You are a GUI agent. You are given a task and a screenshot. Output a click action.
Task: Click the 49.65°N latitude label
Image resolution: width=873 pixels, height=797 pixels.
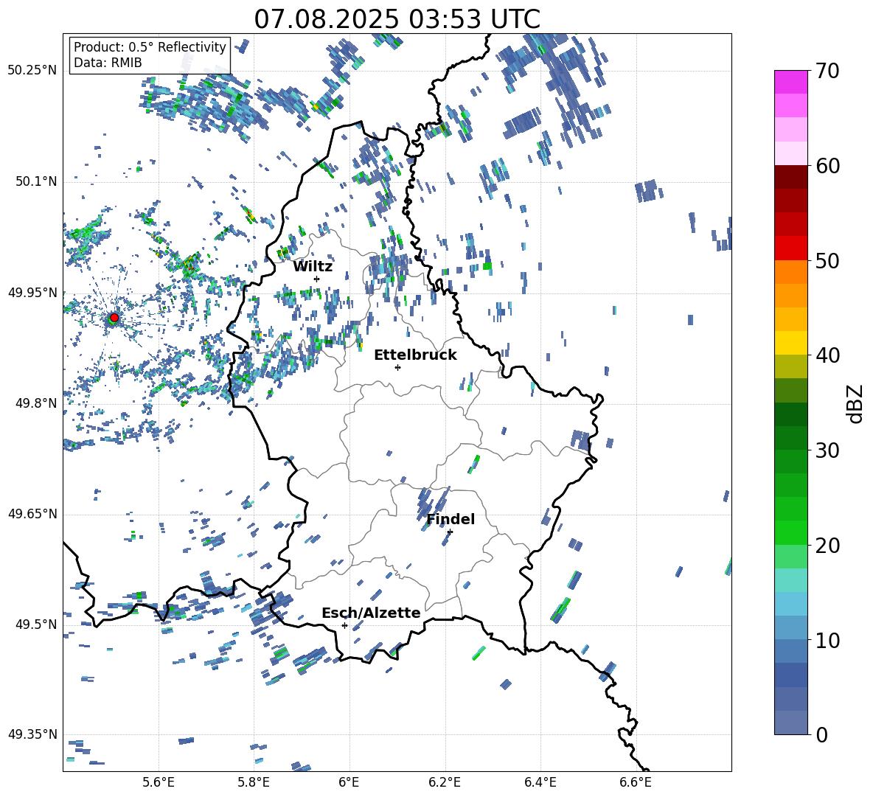[32, 513]
